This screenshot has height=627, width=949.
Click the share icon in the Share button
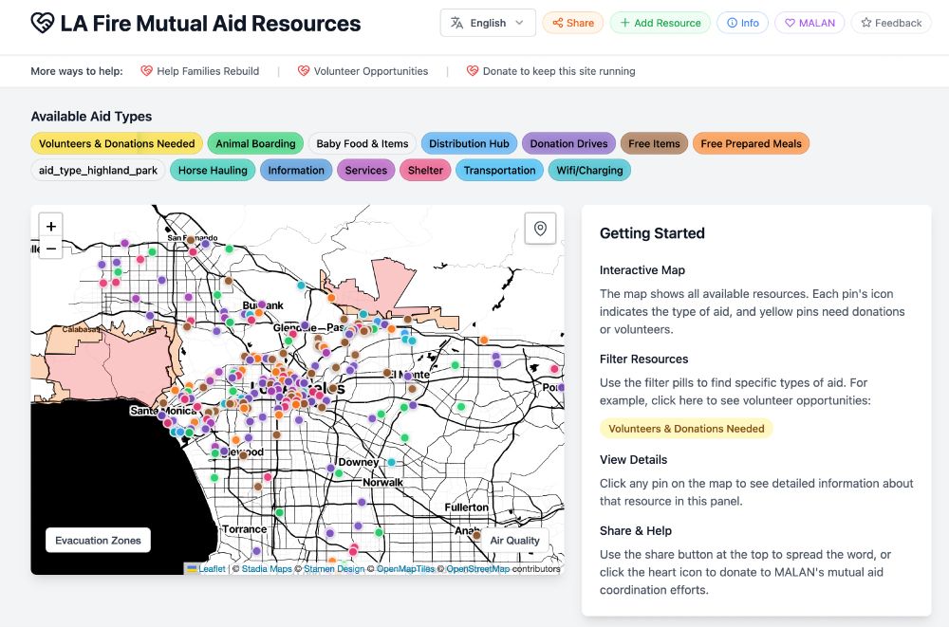coord(557,23)
